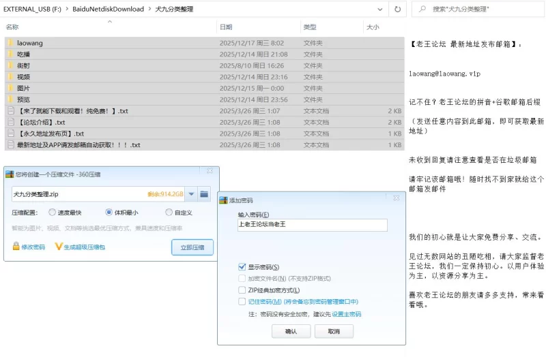Image resolution: width=546 pixels, height=357 pixels.
Task: Expand the archive filename dropdown arrow
Action: (x=191, y=194)
